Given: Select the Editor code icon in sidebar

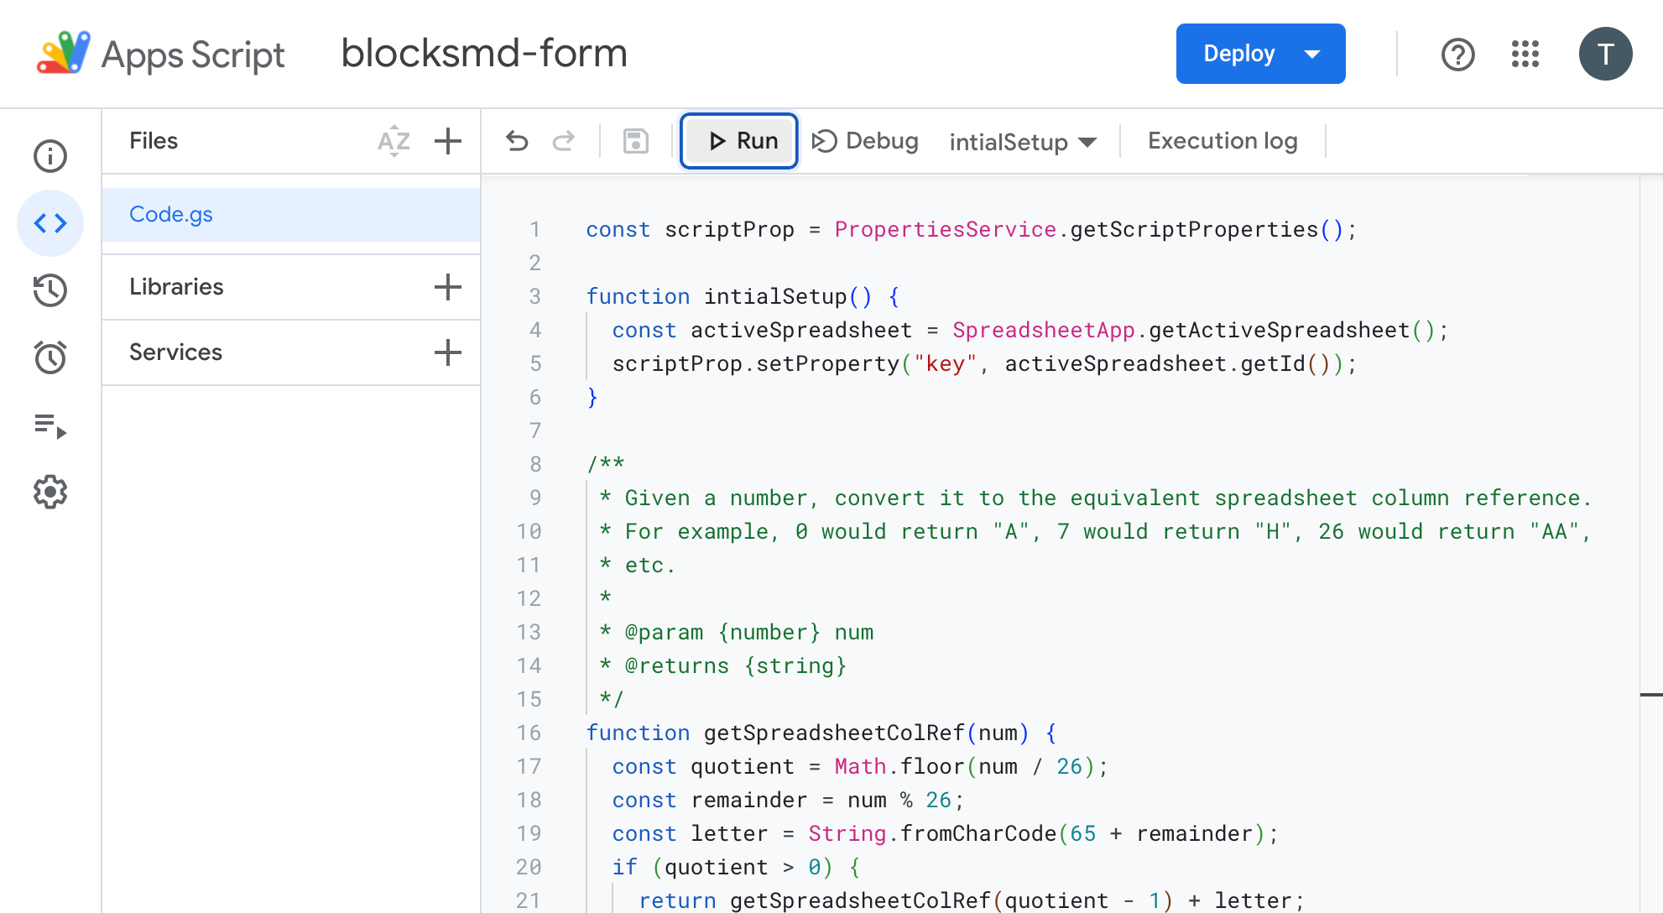Looking at the screenshot, I should tap(50, 223).
